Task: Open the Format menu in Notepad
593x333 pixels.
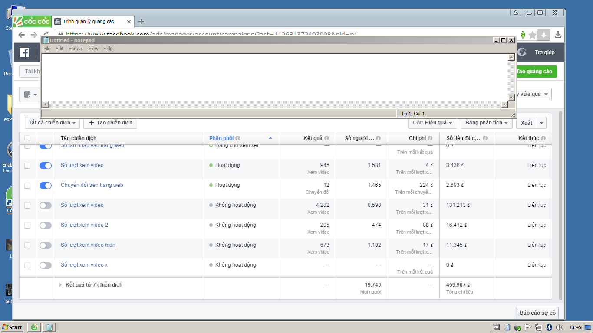Action: pyautogui.click(x=76, y=49)
